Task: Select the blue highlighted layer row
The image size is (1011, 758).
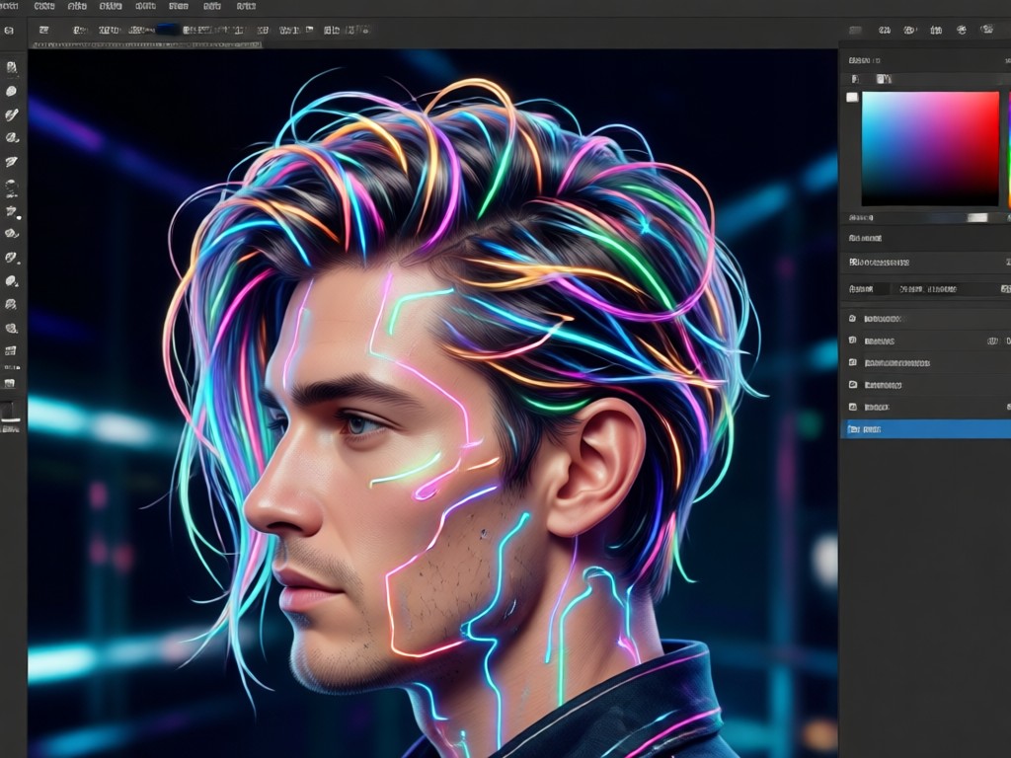Action: (926, 428)
